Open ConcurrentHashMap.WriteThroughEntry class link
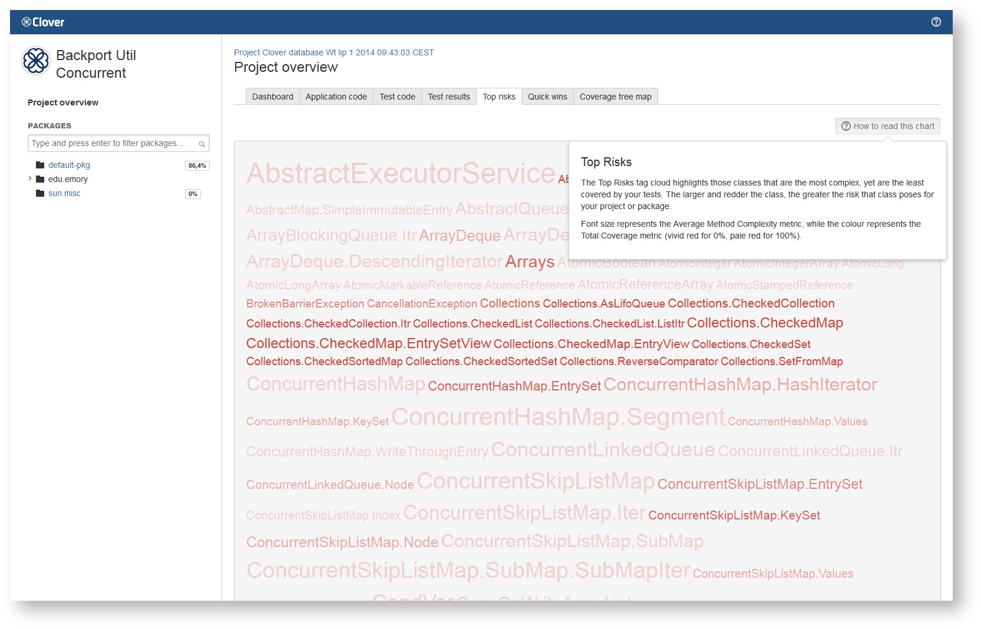This screenshot has width=981, height=629. pyautogui.click(x=367, y=452)
